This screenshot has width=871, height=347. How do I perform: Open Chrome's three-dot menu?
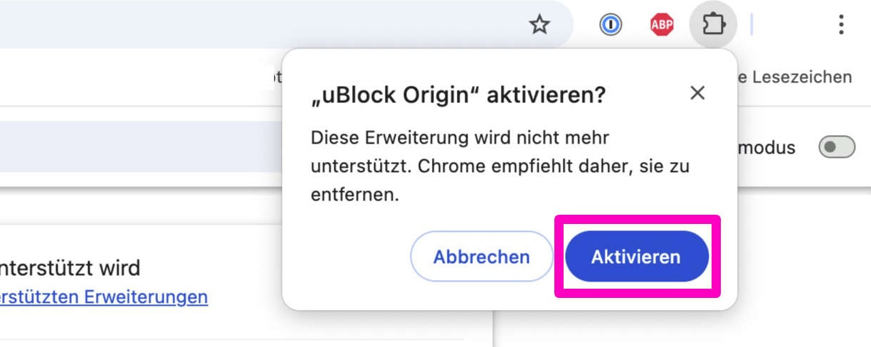[841, 26]
